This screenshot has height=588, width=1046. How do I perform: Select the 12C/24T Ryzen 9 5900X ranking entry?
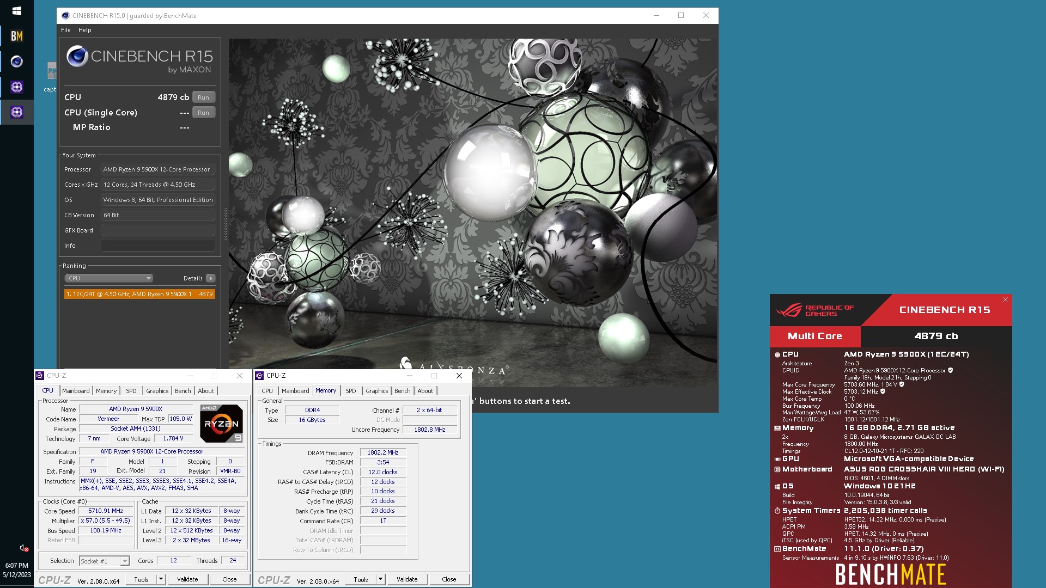coord(139,294)
